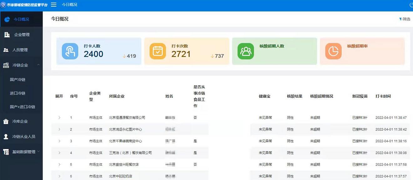Viewport: 413px width, 180px height.
Task: Click 已接种2针 vaccine cell
Action: [360, 129]
